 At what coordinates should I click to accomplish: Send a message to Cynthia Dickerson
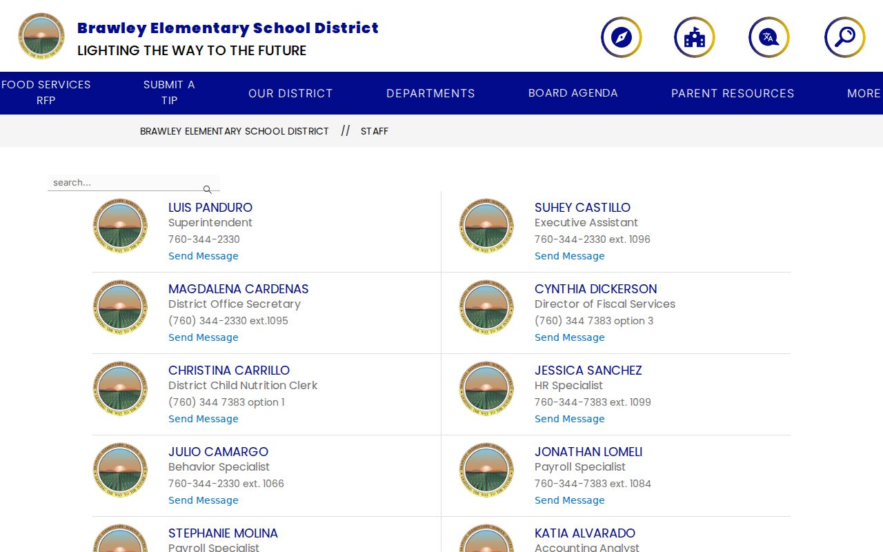click(x=570, y=337)
